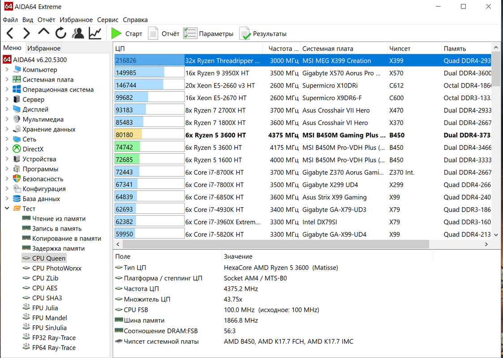This screenshot has width=503, height=358.
Task: Expand the Сервер tree node
Action: point(7,99)
